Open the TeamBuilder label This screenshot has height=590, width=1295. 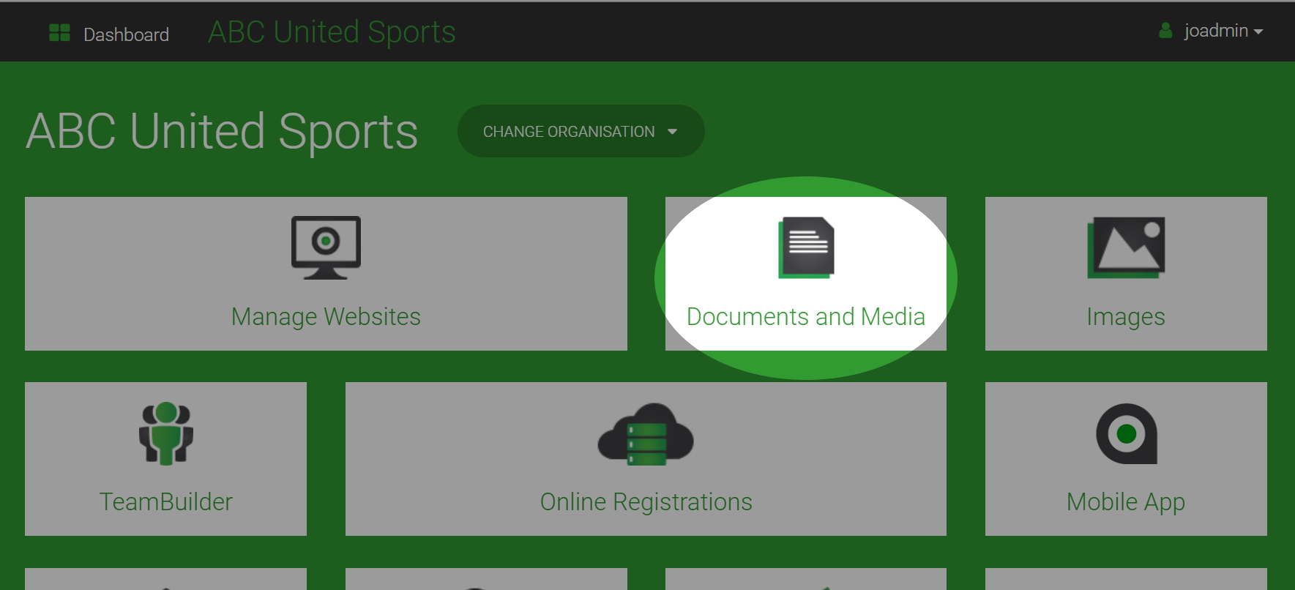(166, 501)
